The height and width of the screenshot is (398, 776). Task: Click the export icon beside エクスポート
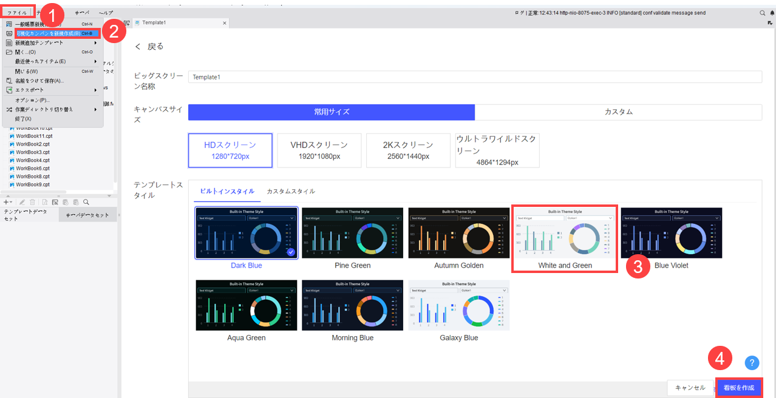coord(9,90)
